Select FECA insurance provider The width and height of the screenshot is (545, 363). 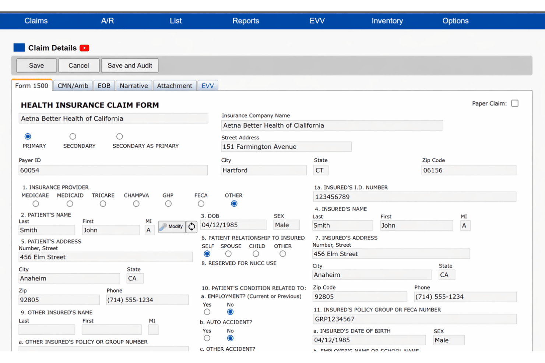(x=201, y=204)
